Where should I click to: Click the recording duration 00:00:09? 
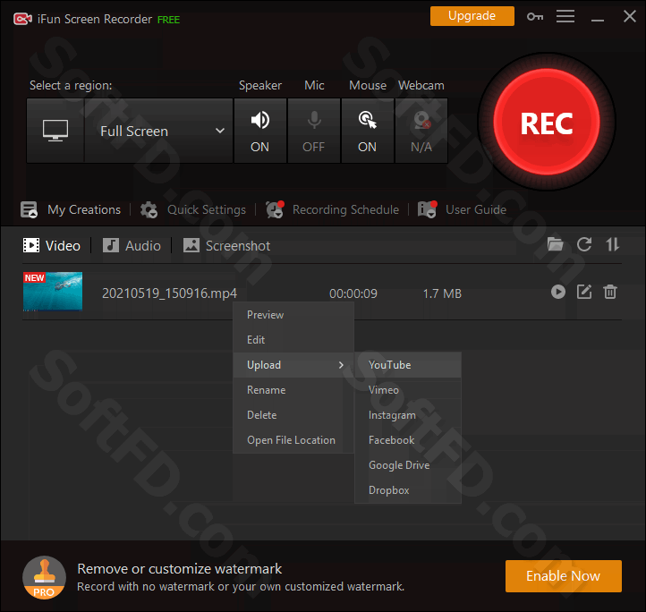tap(353, 293)
